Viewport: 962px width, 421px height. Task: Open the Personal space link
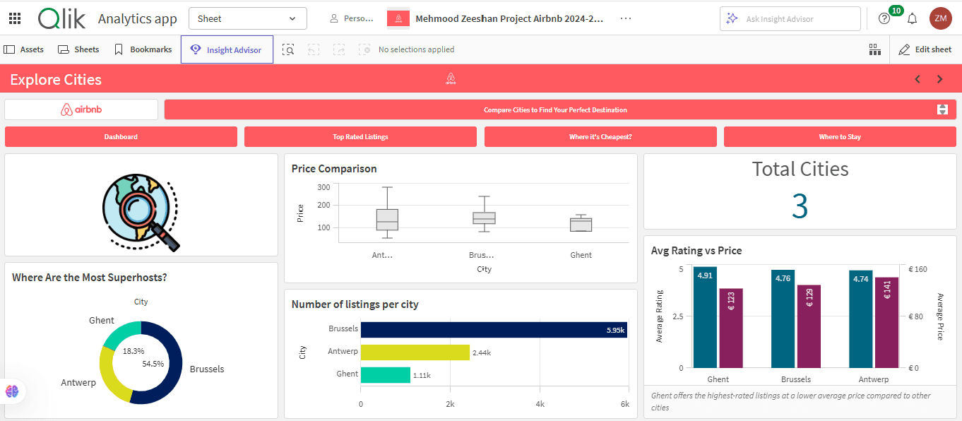pos(352,18)
